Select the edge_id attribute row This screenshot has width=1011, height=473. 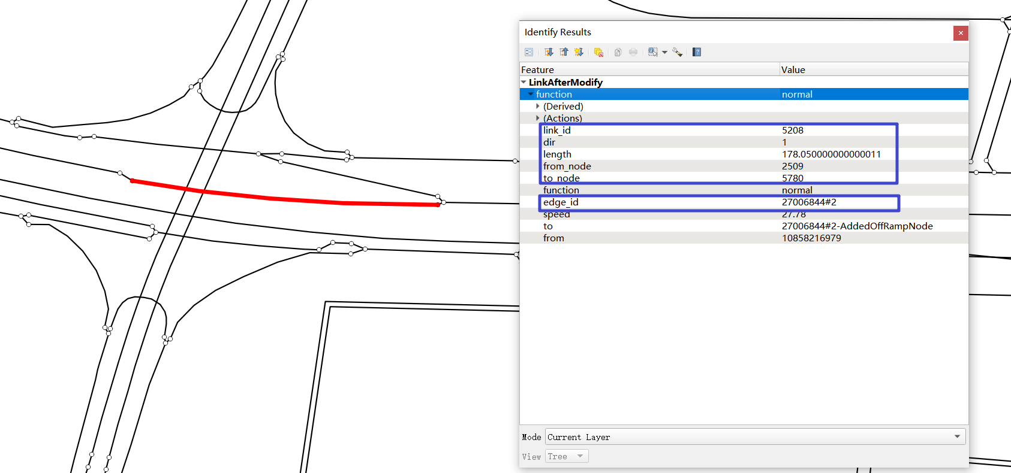(744, 202)
